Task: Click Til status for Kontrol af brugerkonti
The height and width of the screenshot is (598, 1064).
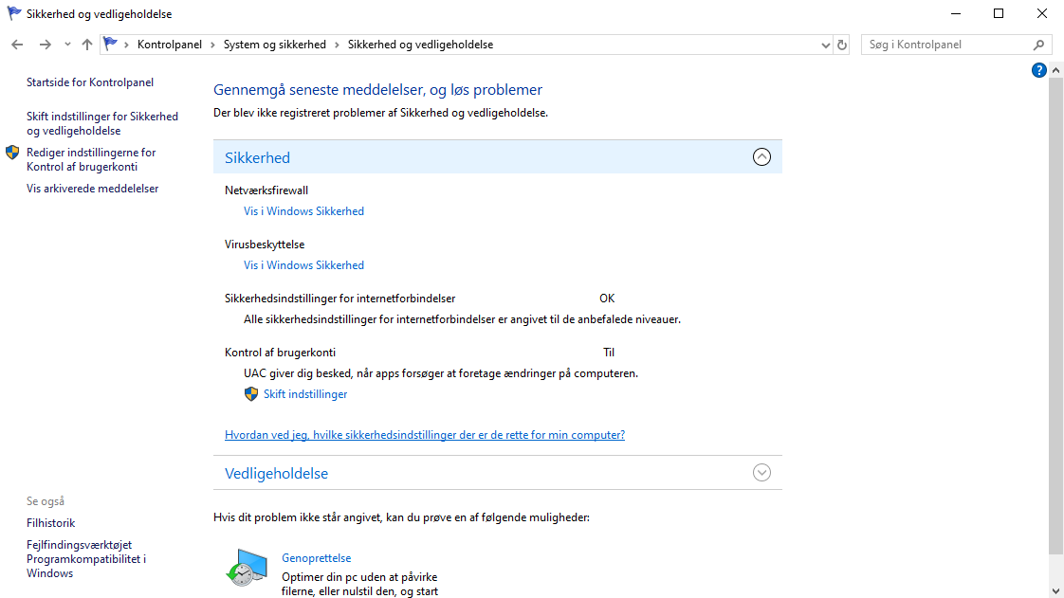Action: (609, 352)
